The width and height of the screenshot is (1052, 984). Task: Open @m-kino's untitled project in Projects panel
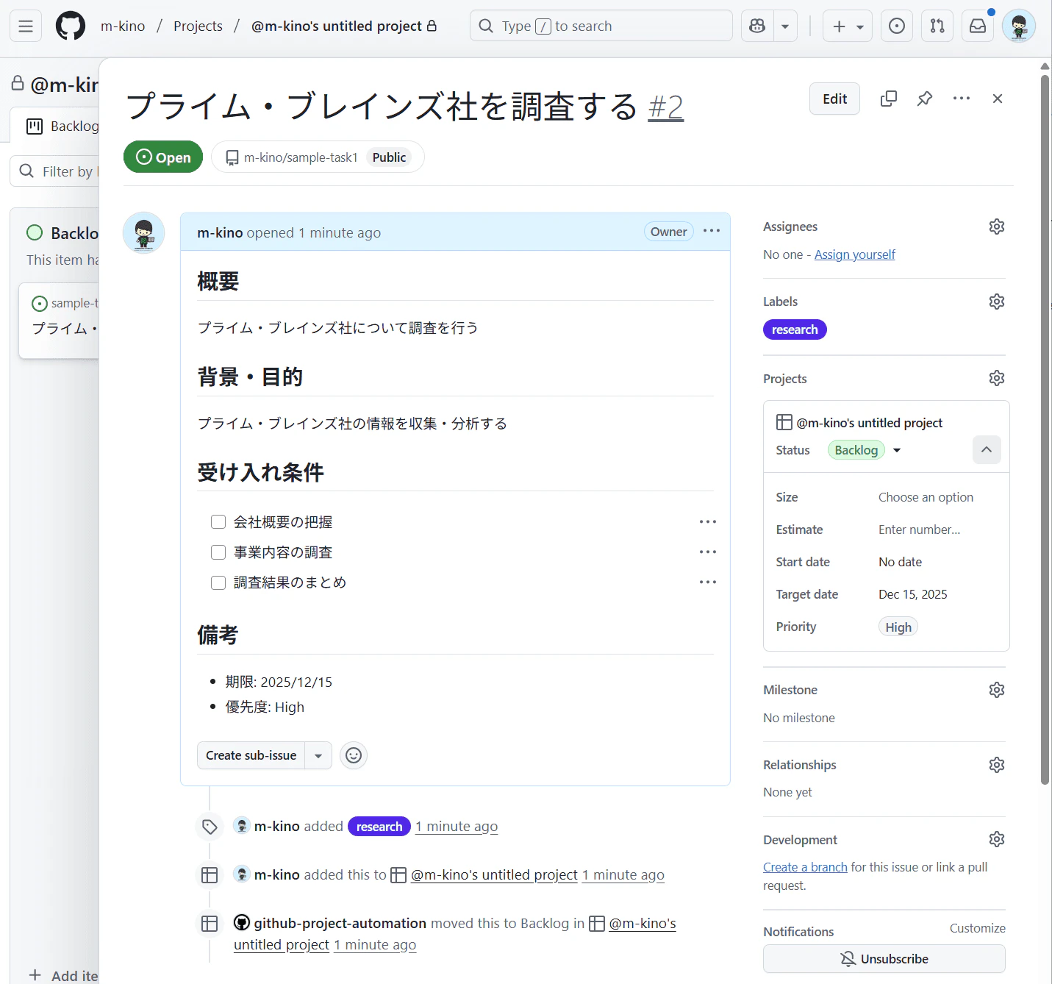[x=870, y=423]
